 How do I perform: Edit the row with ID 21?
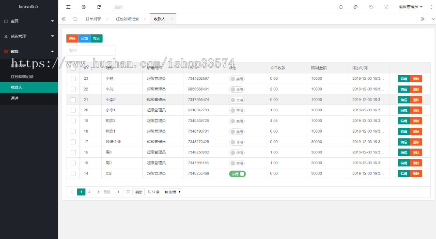(404, 100)
